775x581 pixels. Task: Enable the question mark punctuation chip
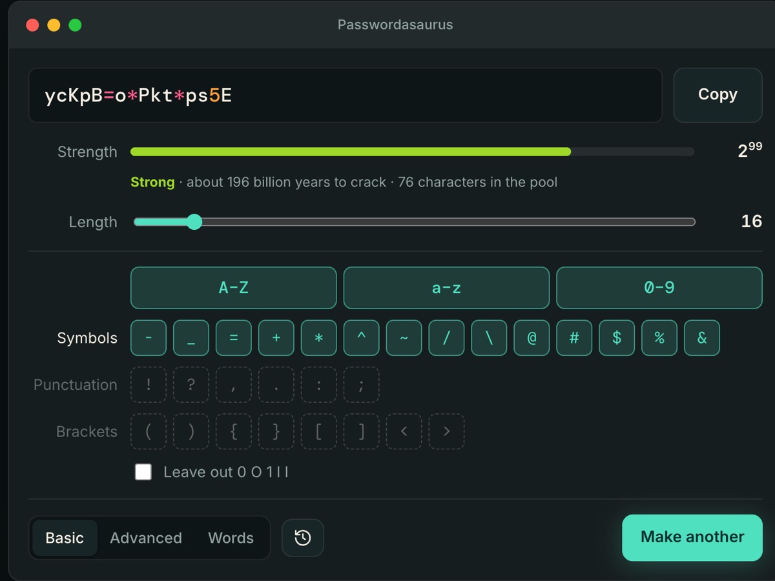191,385
